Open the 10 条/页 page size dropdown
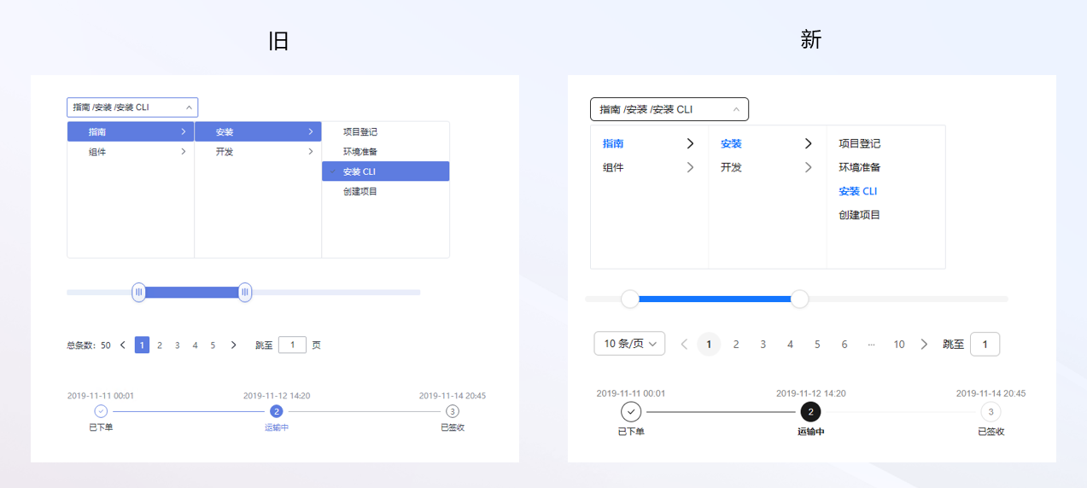1087x488 pixels. [x=629, y=344]
